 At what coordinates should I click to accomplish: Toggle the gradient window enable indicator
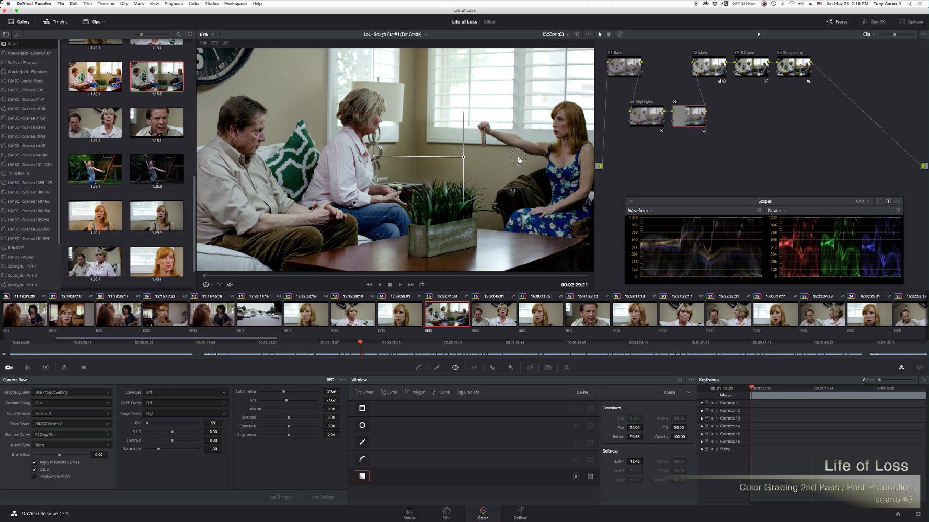(x=576, y=477)
